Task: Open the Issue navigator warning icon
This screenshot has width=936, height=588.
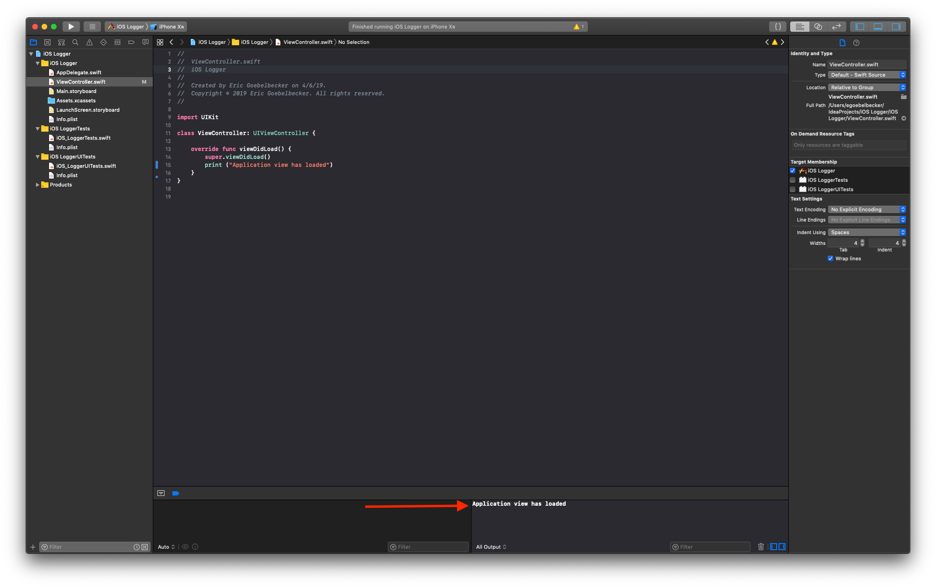Action: tap(89, 42)
